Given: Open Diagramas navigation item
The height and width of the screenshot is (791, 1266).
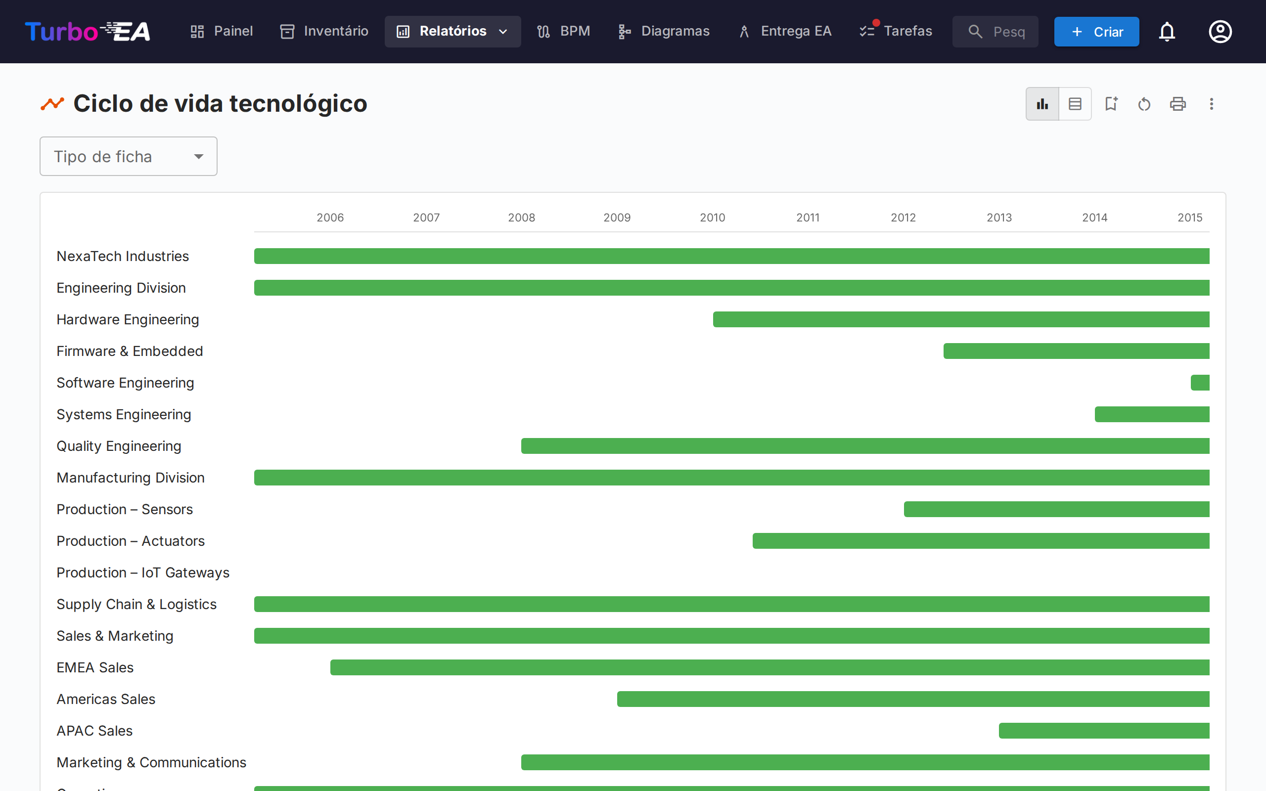Looking at the screenshot, I should (664, 31).
